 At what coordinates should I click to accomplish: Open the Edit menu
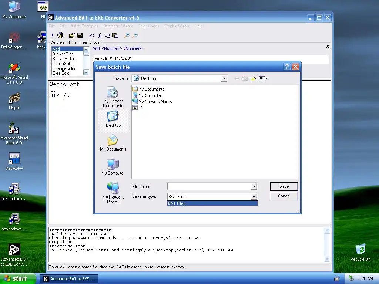[63, 26]
